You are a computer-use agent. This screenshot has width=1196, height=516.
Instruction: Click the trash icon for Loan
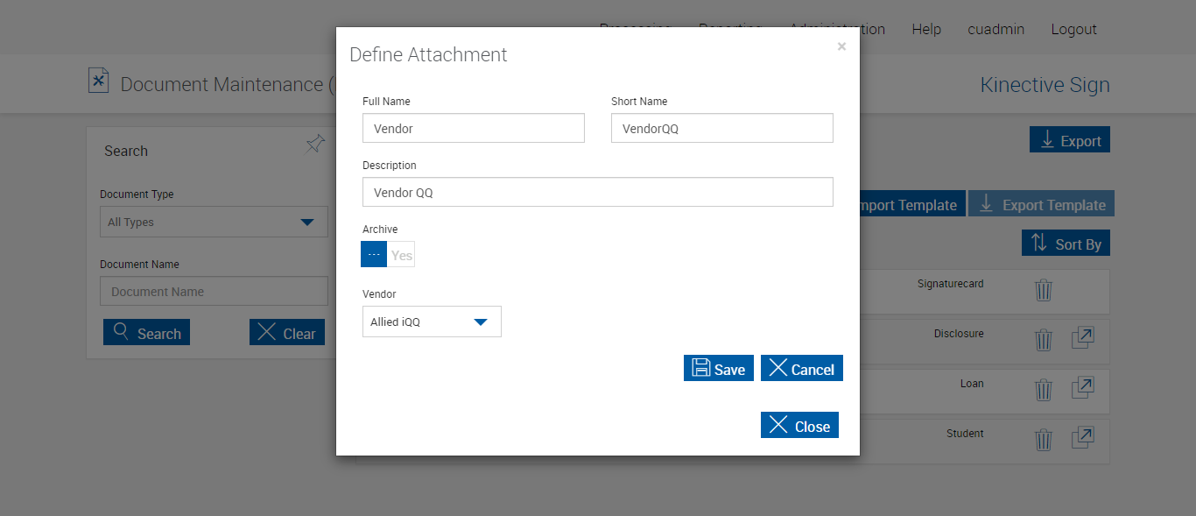pyautogui.click(x=1043, y=390)
